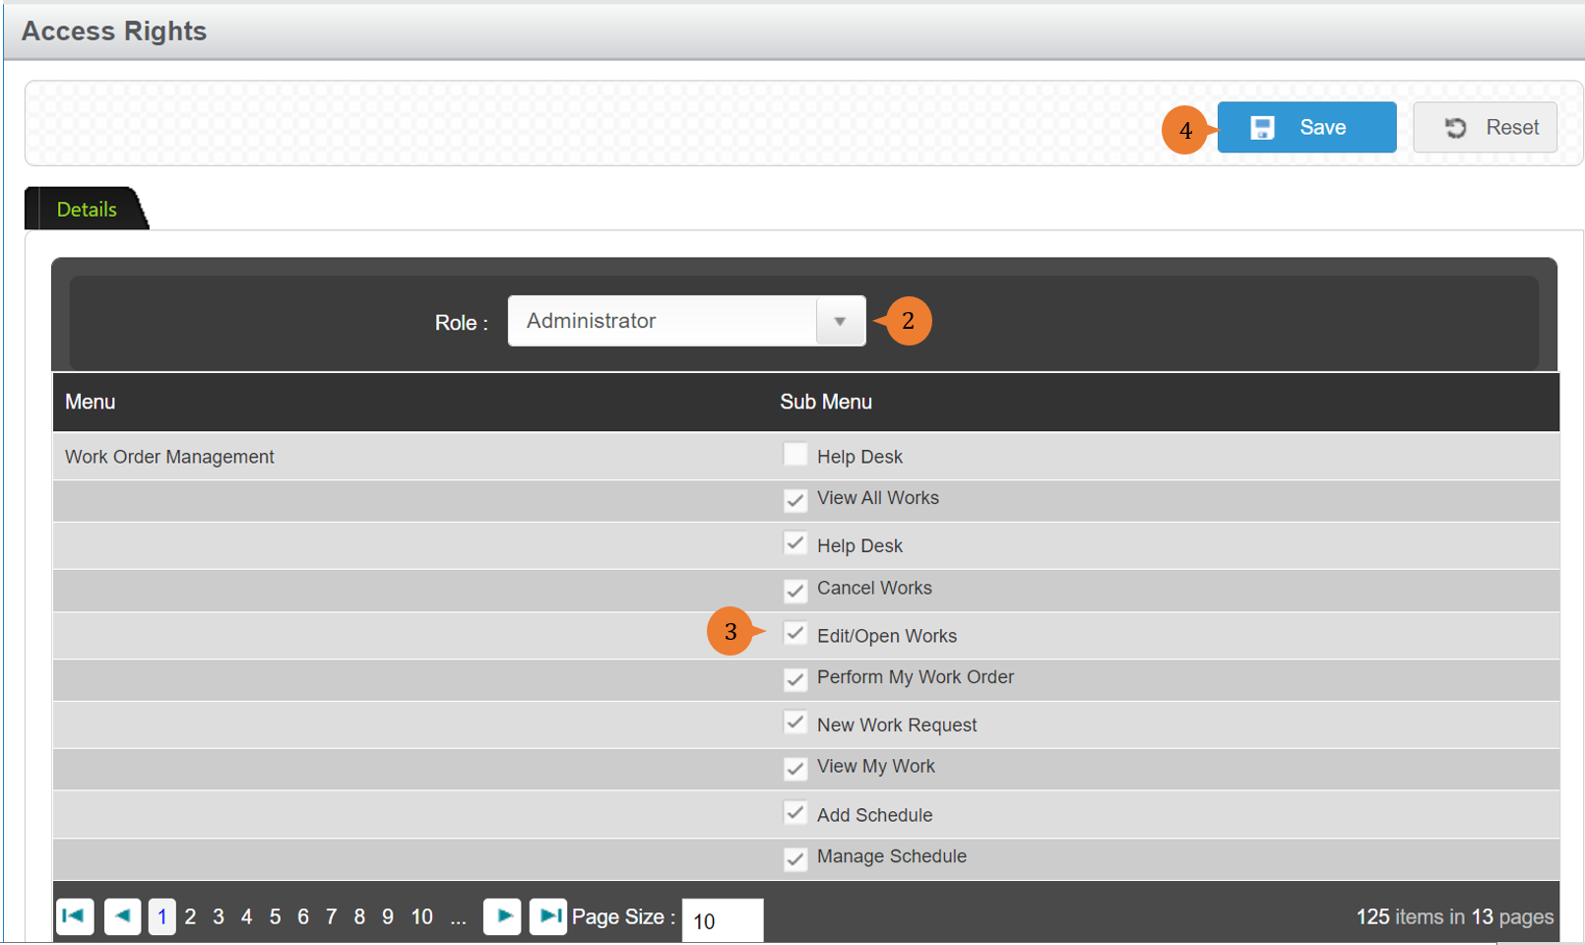
Task: Click the Administrator role field
Action: tap(663, 321)
